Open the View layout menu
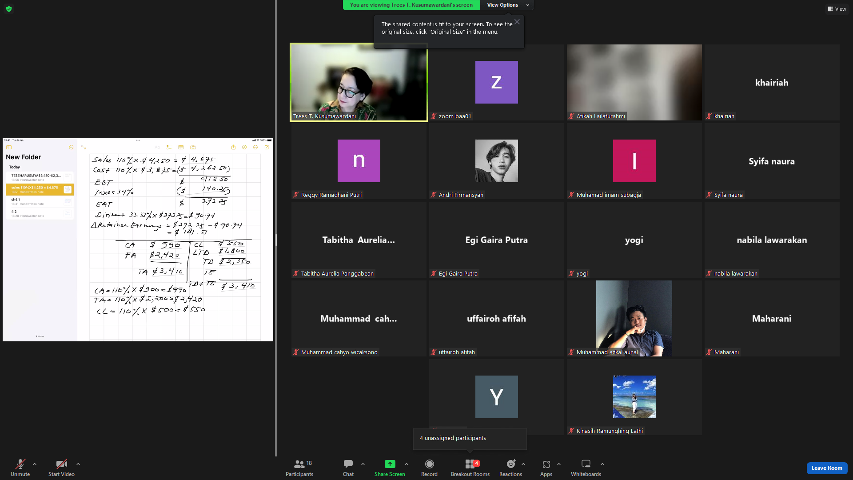 pyautogui.click(x=837, y=9)
